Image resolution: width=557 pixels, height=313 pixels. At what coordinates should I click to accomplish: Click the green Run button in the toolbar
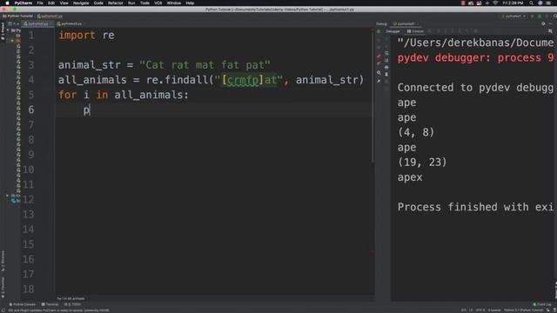532,16
